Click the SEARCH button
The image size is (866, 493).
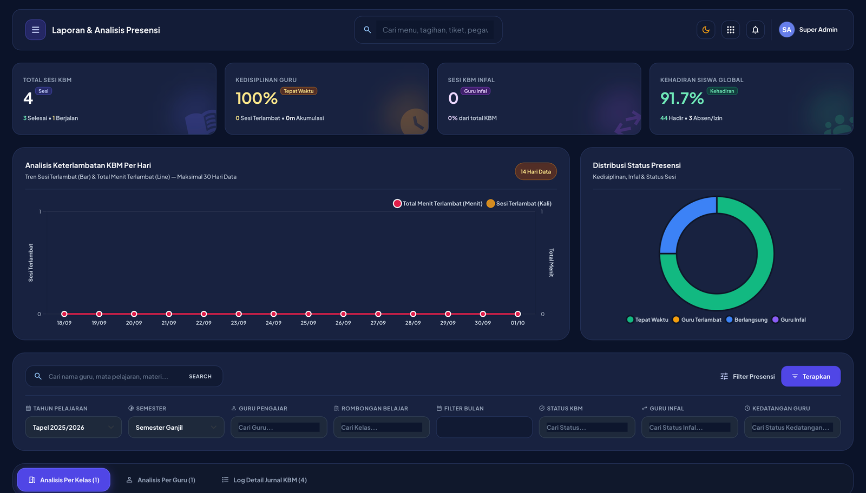[200, 376]
